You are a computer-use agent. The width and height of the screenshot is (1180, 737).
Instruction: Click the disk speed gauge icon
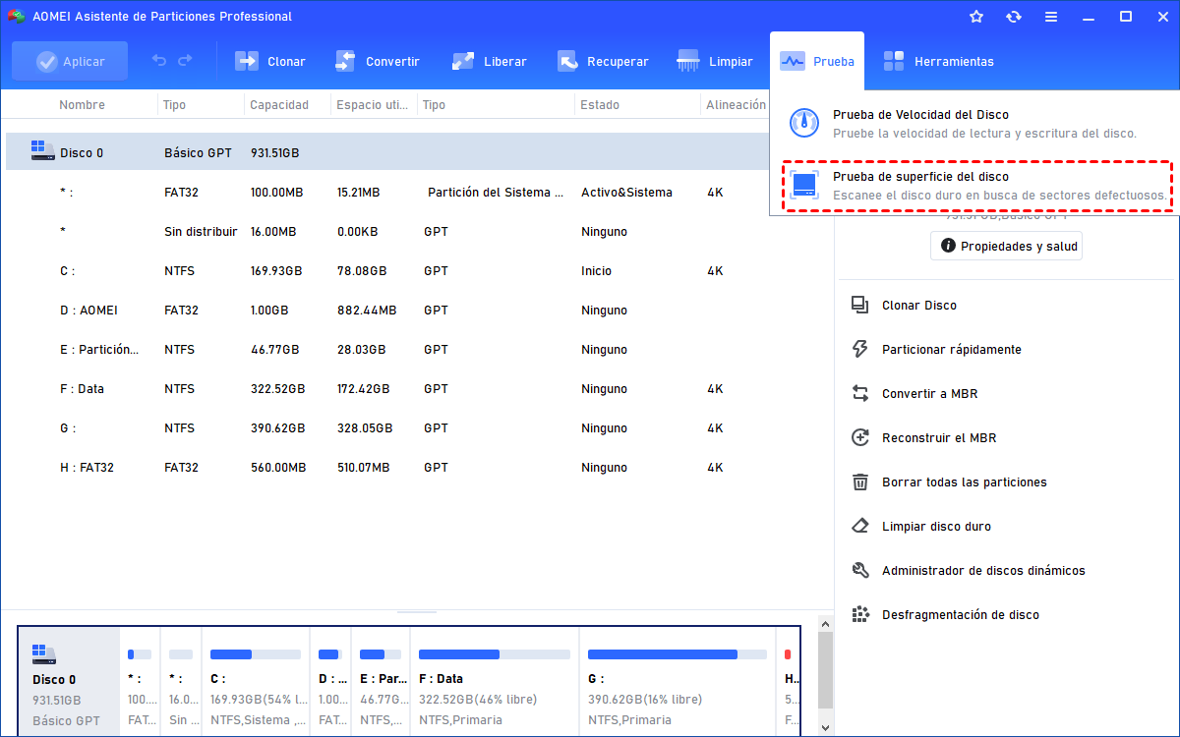804,124
